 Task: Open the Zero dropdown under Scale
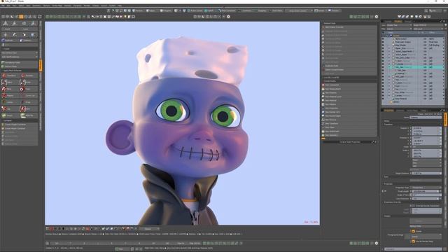click(x=427, y=163)
